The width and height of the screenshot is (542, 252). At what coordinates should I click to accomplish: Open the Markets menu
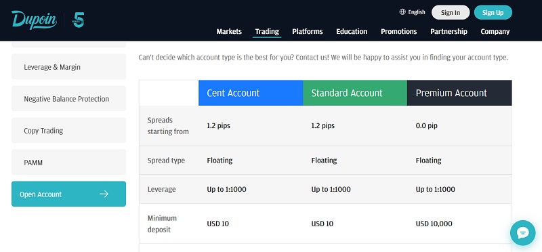[x=229, y=31]
